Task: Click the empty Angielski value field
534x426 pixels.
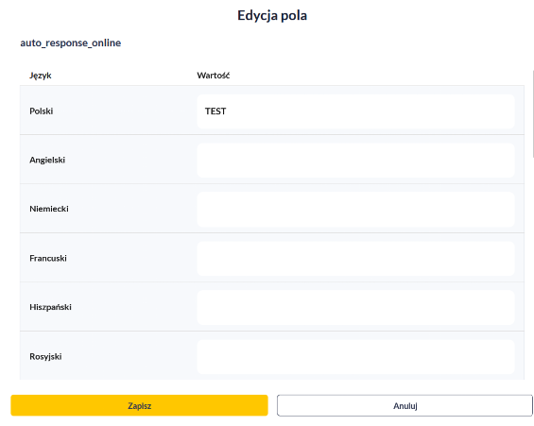Action: (x=356, y=161)
